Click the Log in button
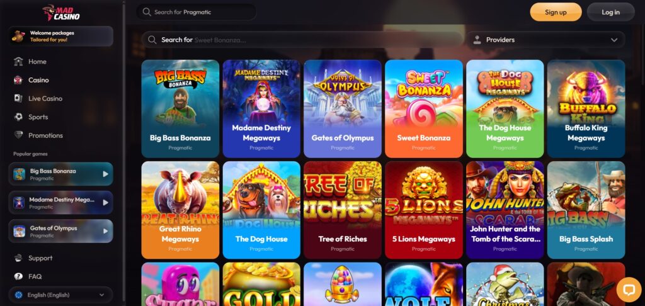Viewport: 645px width, 306px height. [610, 12]
